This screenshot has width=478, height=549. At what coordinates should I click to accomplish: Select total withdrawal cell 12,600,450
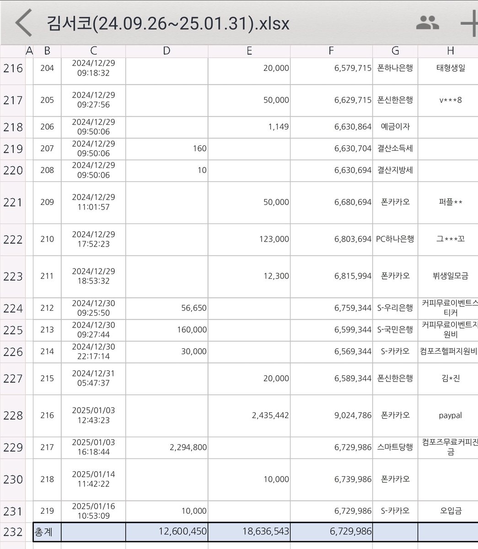point(166,532)
